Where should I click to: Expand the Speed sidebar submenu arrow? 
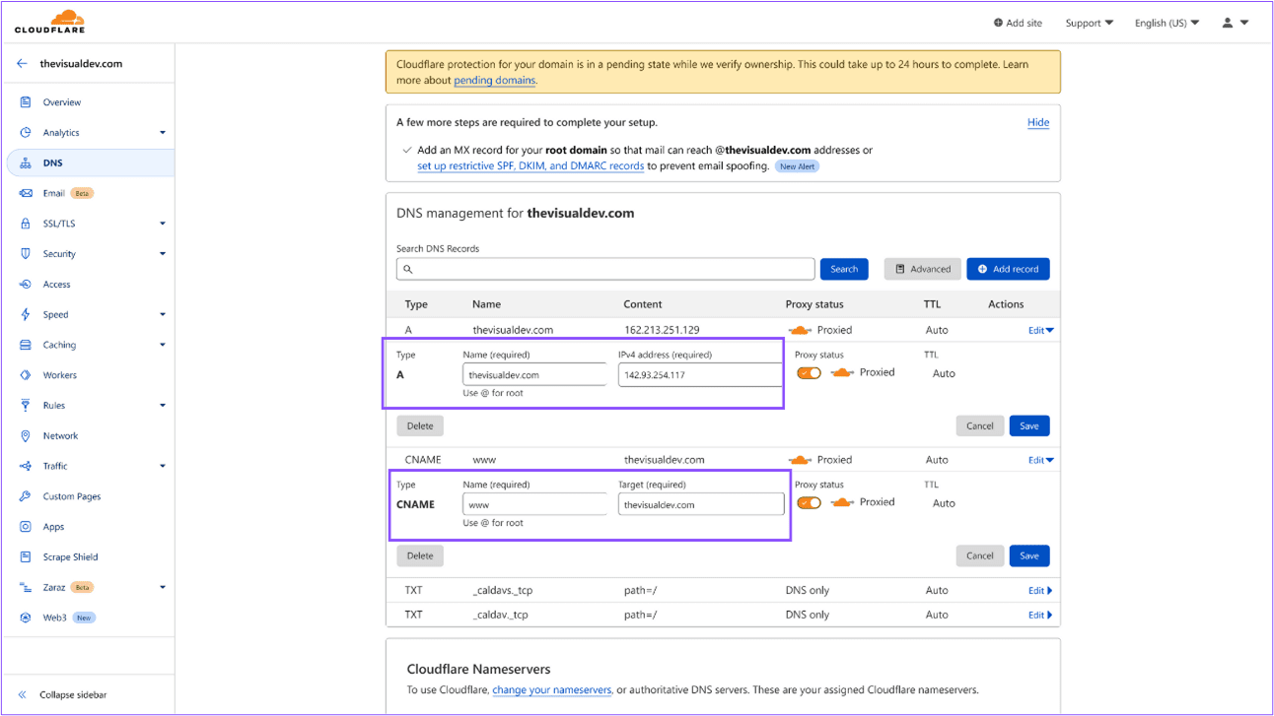click(163, 315)
